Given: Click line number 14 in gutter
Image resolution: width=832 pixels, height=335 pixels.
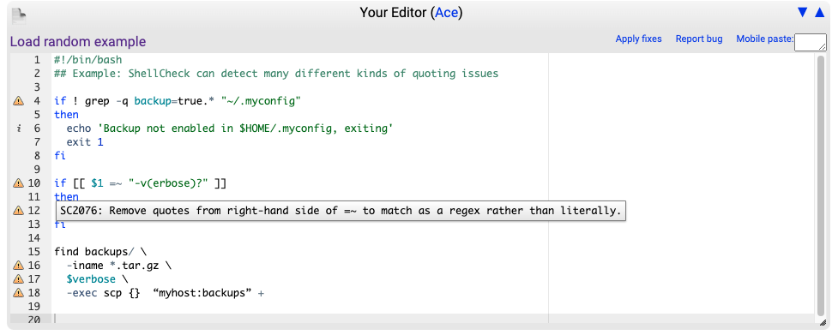Looking at the screenshot, I should (x=34, y=238).
